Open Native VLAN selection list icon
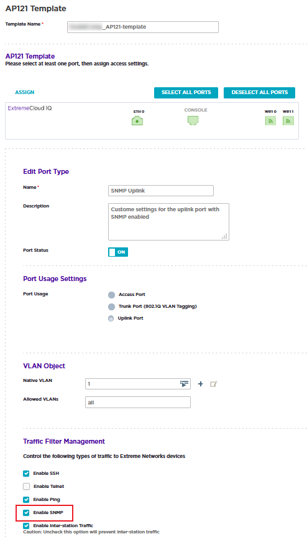 click(x=185, y=384)
